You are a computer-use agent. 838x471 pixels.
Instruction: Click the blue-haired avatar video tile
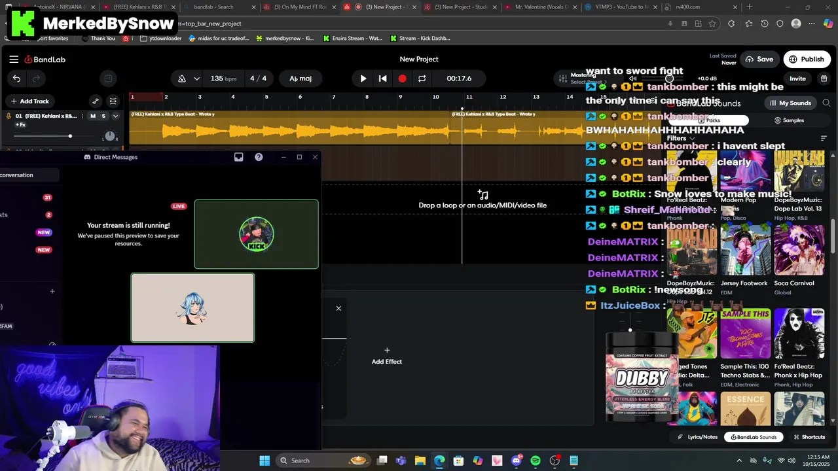pyautogui.click(x=192, y=307)
